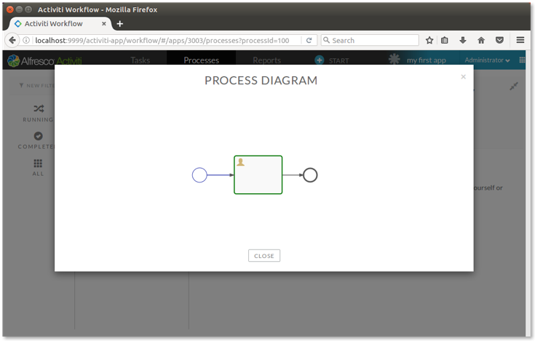Click the URL address bar
The width and height of the screenshot is (535, 341).
click(x=167, y=41)
